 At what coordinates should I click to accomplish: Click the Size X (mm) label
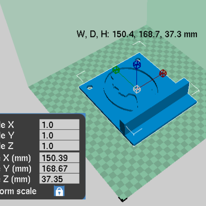click(16, 158)
